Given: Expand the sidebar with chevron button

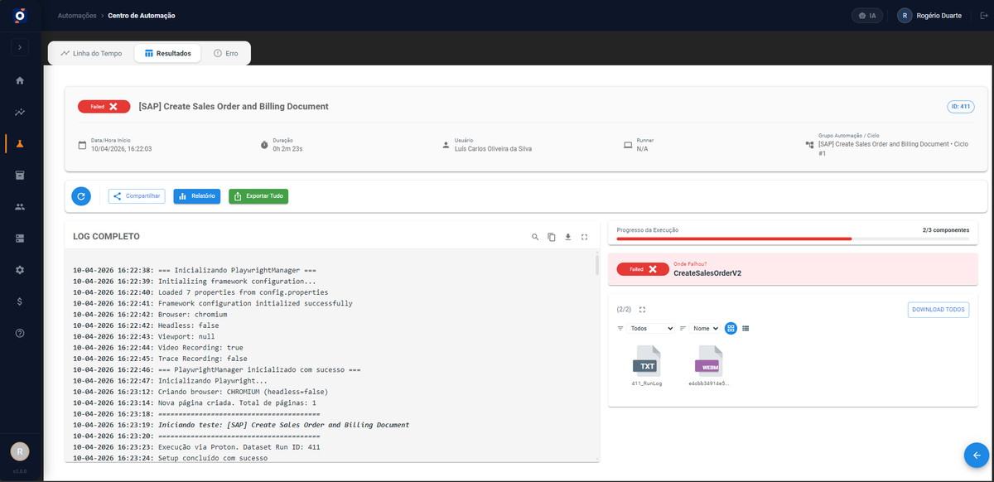Looking at the screenshot, I should (x=20, y=48).
